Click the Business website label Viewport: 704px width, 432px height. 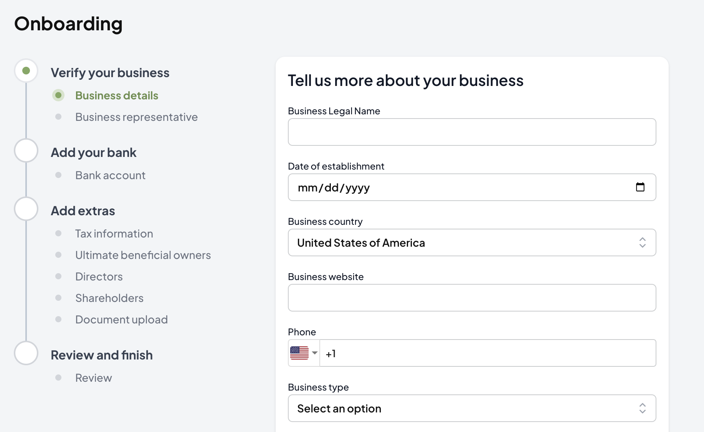tap(326, 277)
